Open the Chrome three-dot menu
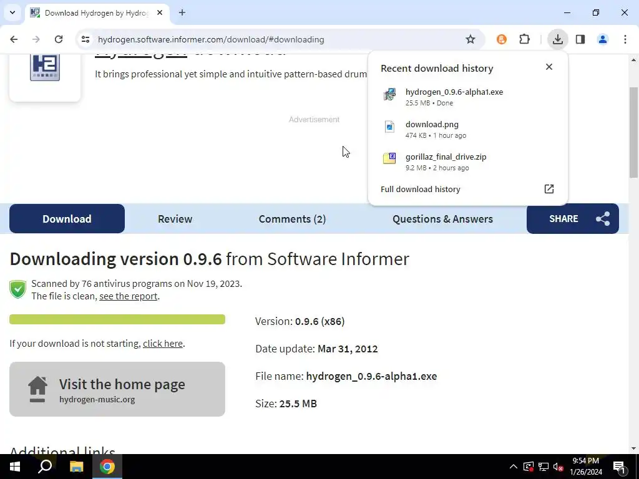 (625, 39)
